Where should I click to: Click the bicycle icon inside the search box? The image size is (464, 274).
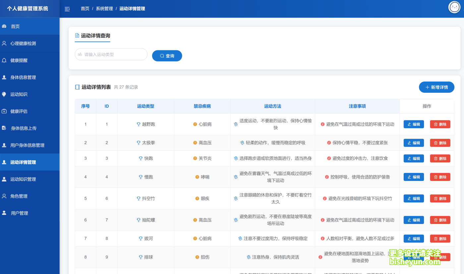[80, 54]
